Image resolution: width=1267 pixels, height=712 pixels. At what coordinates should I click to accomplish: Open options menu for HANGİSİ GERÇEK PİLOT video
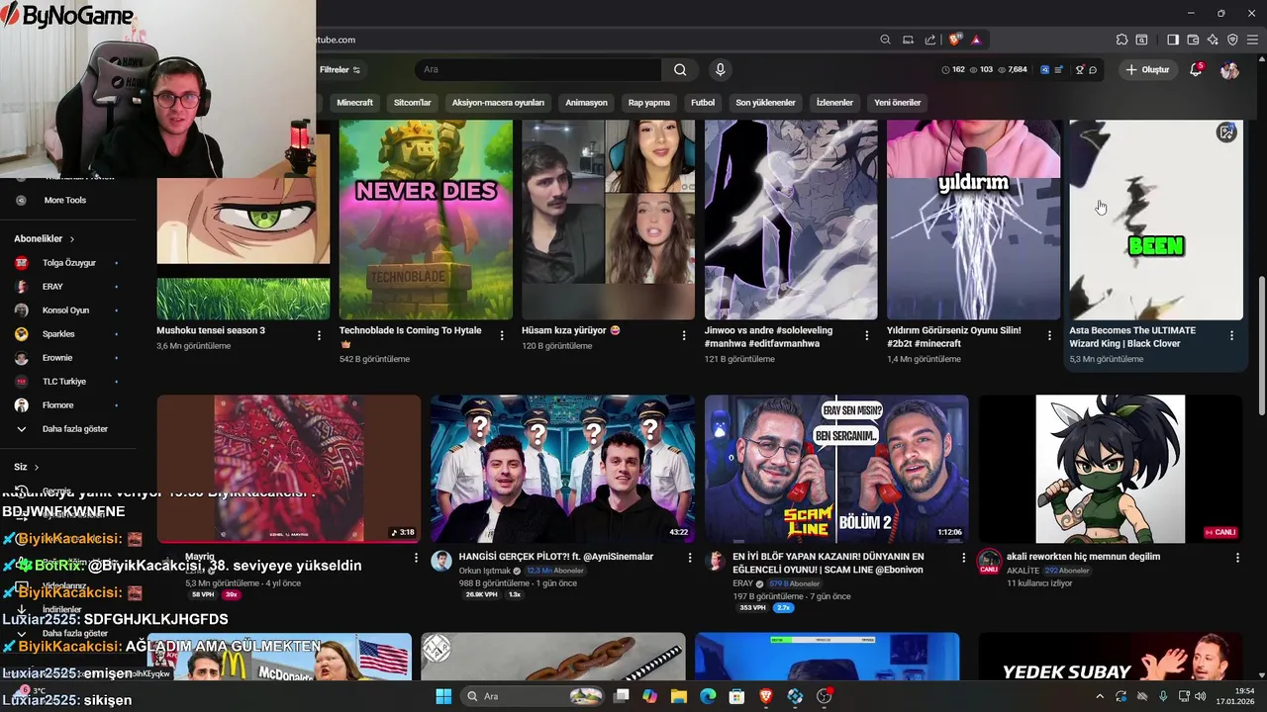tap(689, 558)
